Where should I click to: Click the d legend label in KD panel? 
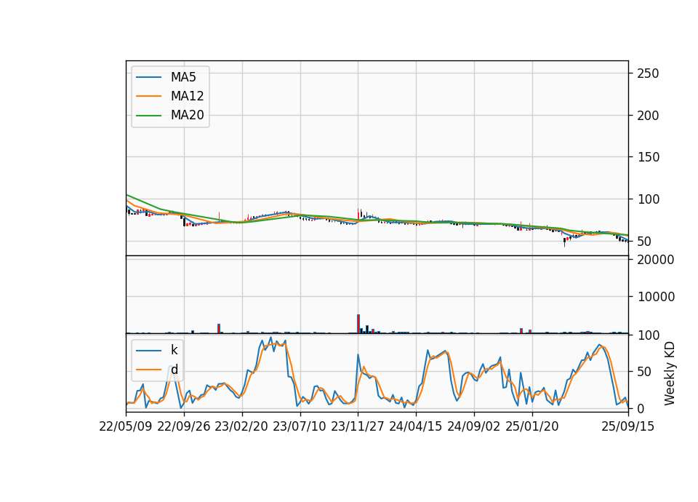[x=174, y=370]
